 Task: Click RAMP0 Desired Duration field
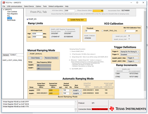(66, 90)
